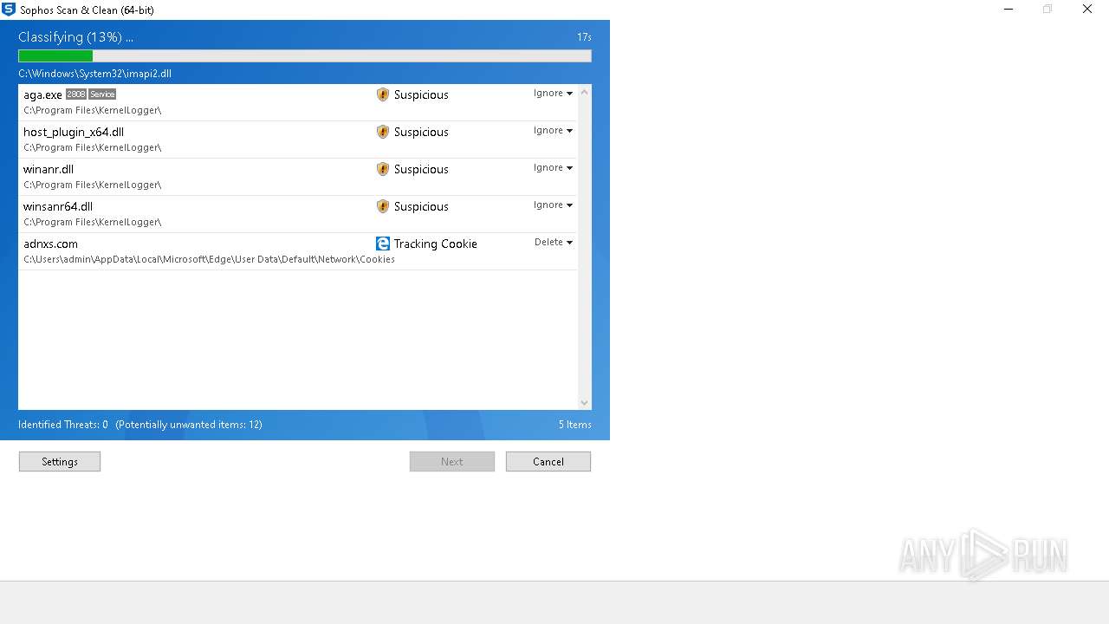Select adnxs.com cookie entry
Viewport: 1109px width, 624px height.
tap(50, 244)
